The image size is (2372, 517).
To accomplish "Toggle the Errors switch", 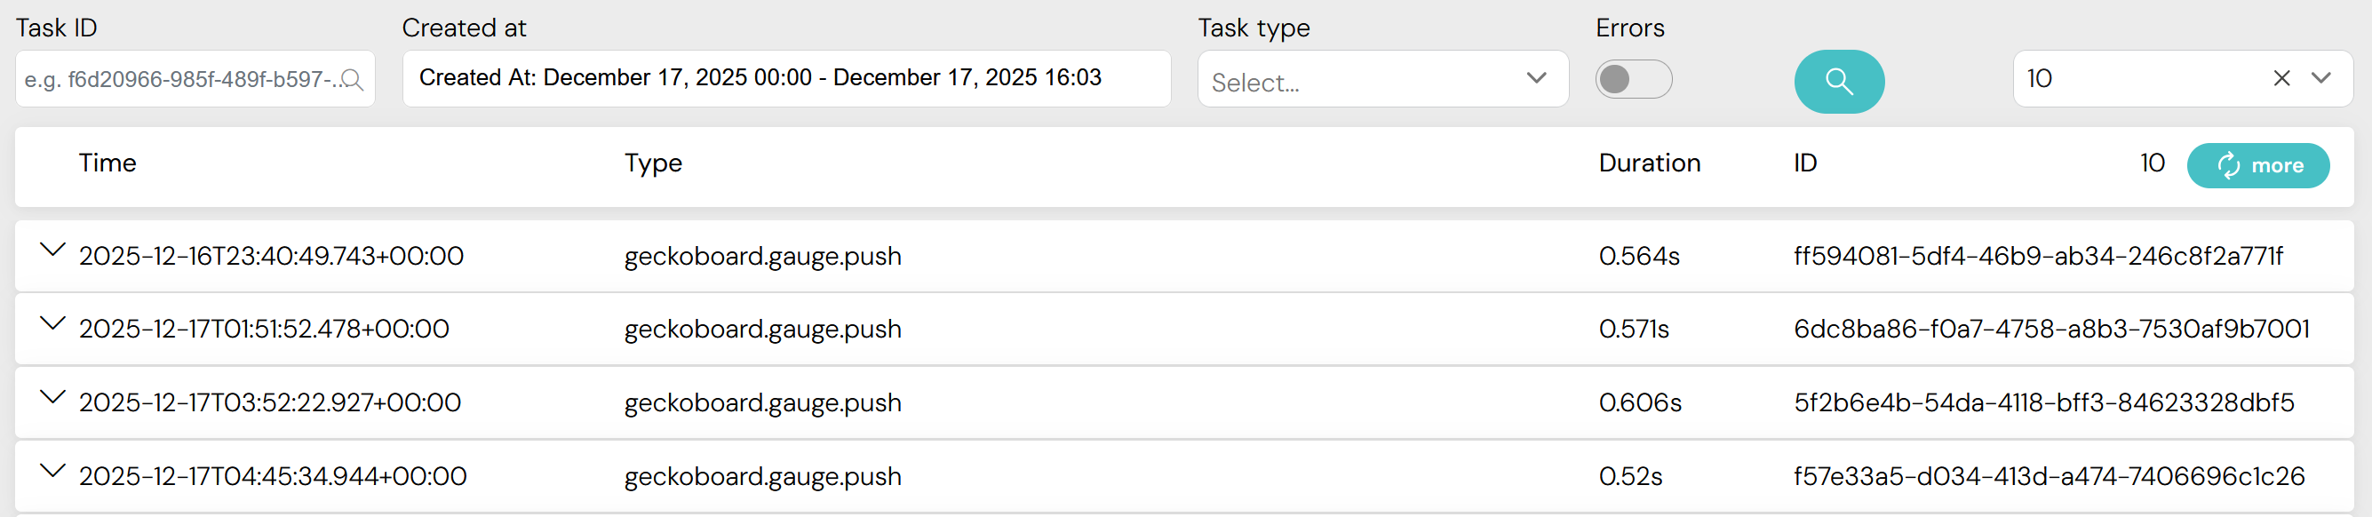I will click(x=1633, y=79).
